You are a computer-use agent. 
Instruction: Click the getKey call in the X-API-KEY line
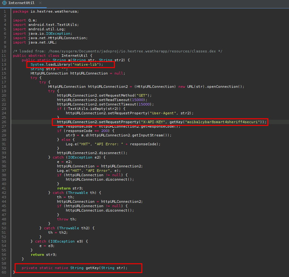pos(176,122)
